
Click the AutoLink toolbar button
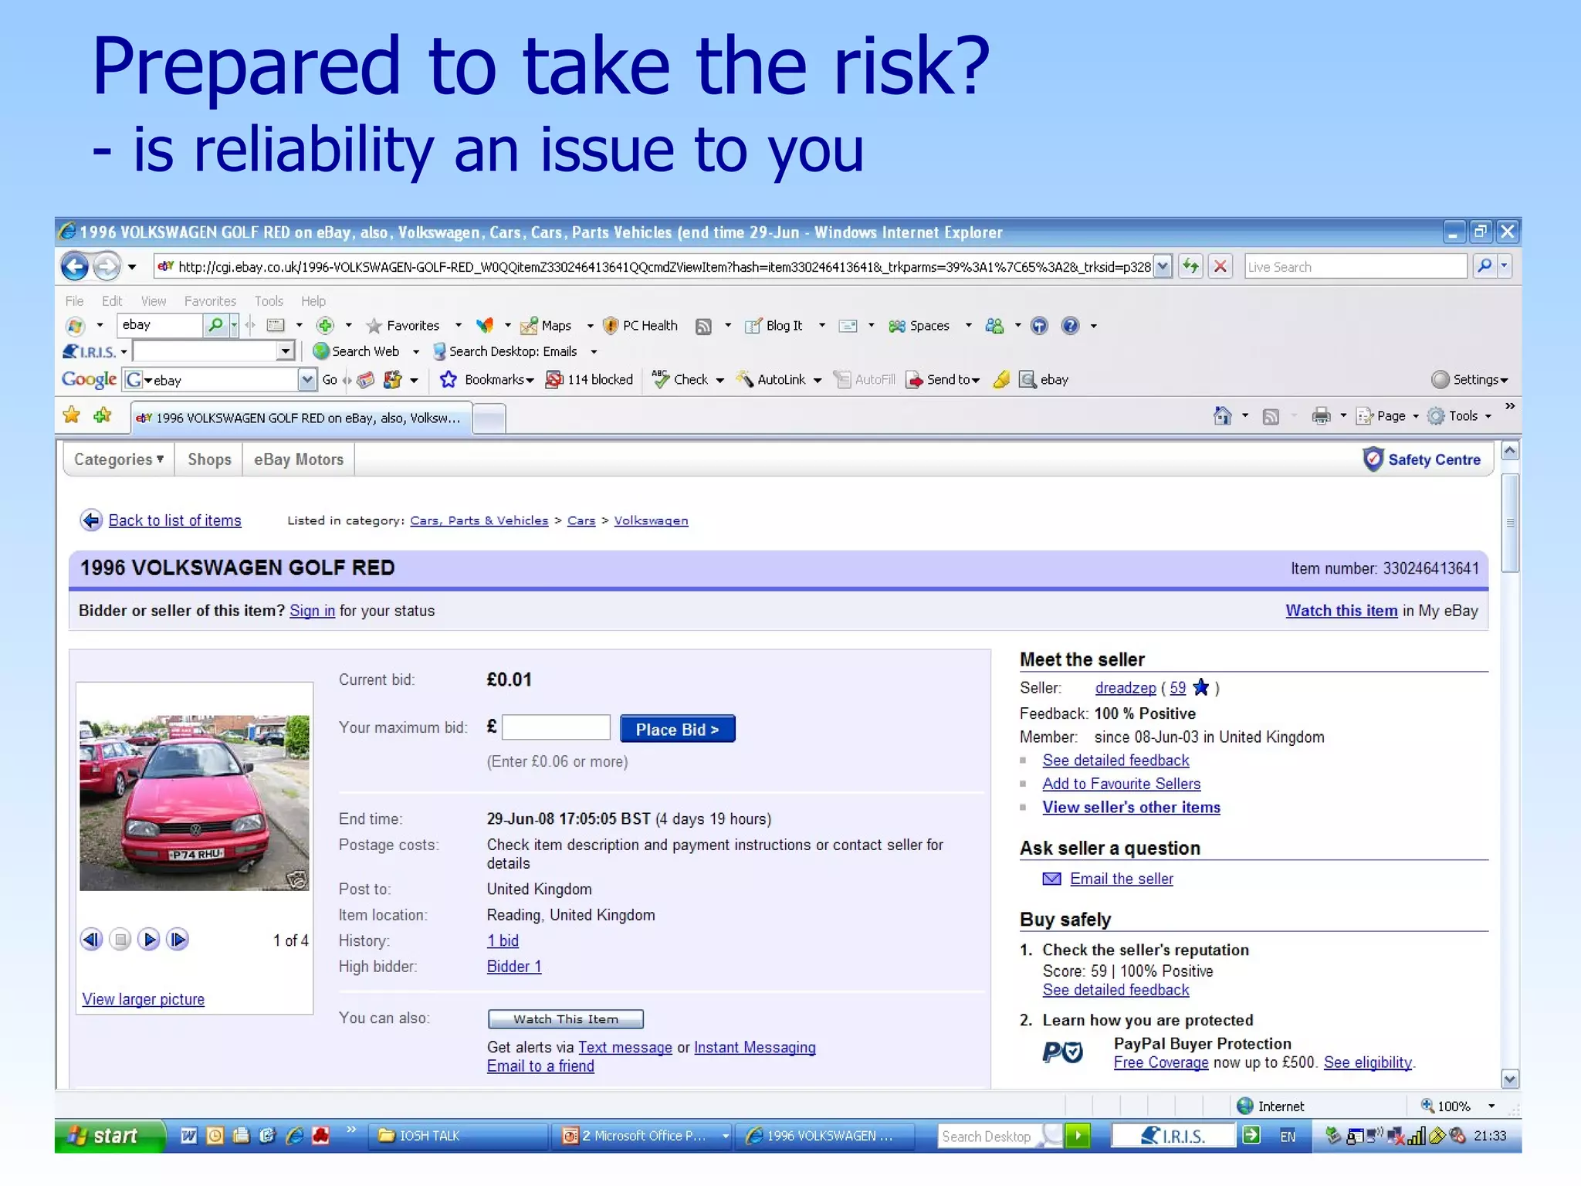click(x=770, y=380)
